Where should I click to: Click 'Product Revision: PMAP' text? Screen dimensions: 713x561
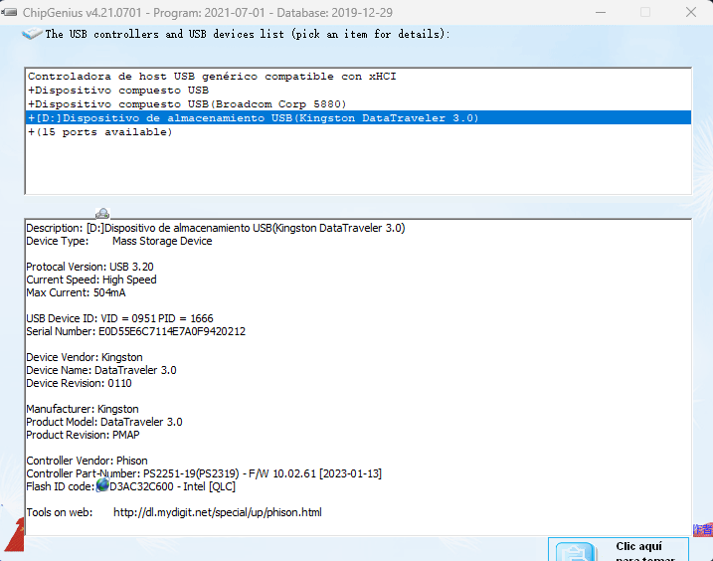click(x=83, y=435)
